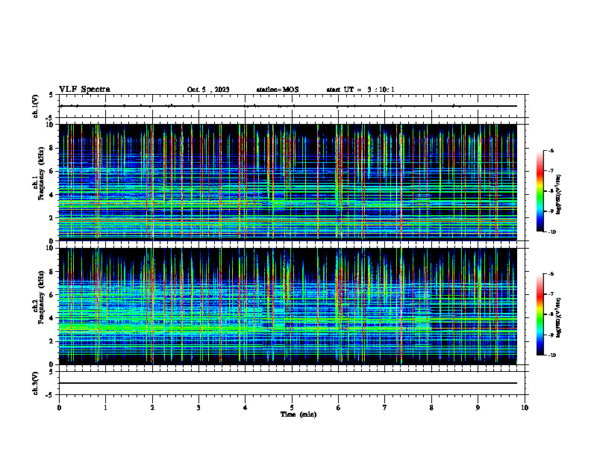Screen dimensions: 591x457
Task: Click the "1" tick on the time axis
Action: [x=105, y=408]
